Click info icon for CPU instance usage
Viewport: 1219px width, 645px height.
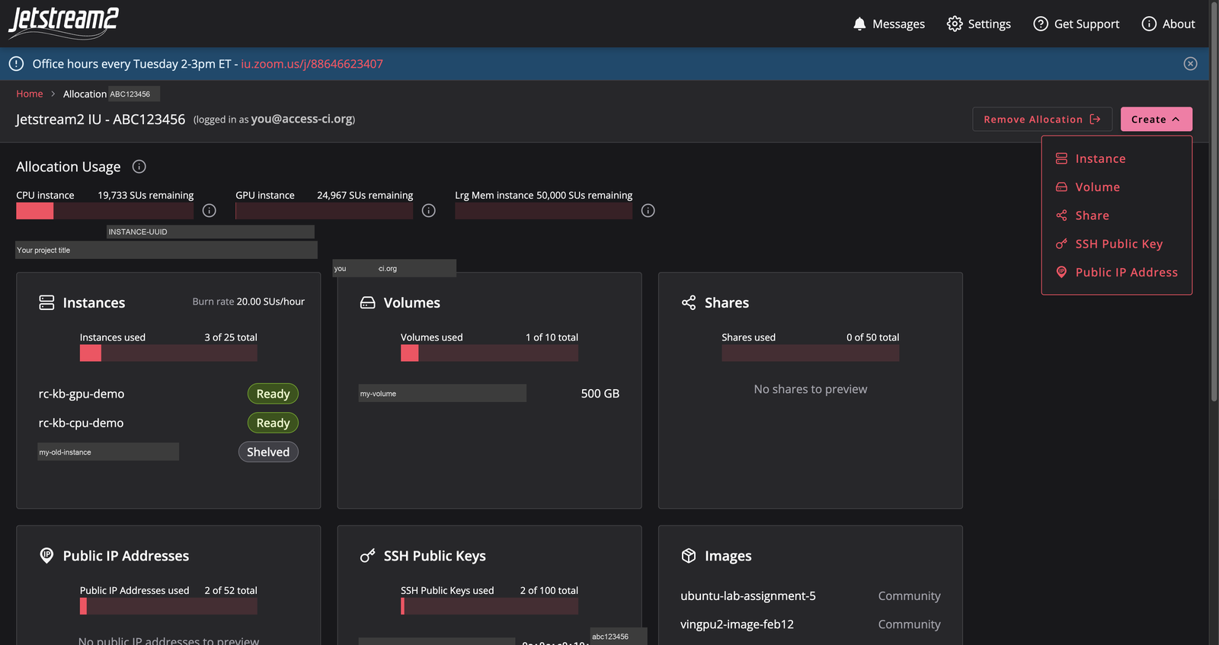[x=210, y=211]
